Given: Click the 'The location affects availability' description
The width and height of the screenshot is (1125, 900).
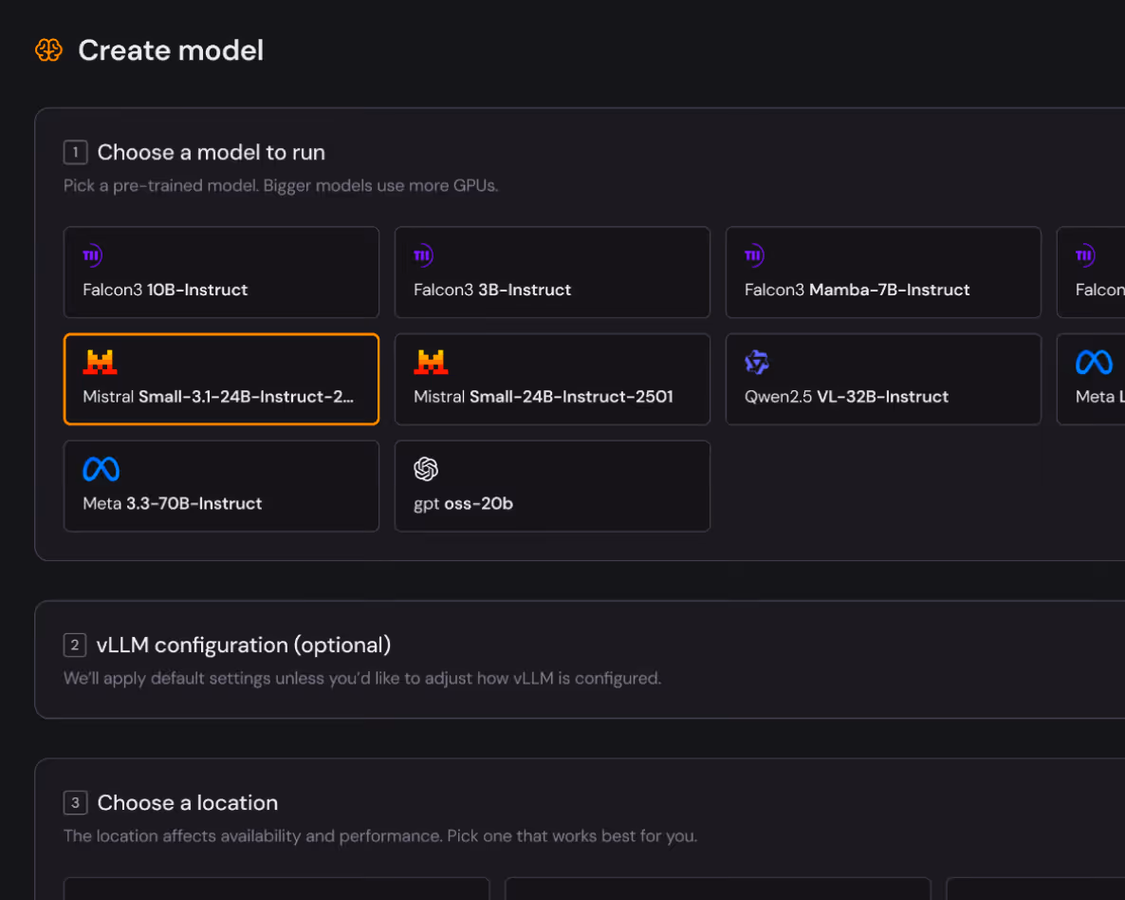Looking at the screenshot, I should tap(380, 836).
